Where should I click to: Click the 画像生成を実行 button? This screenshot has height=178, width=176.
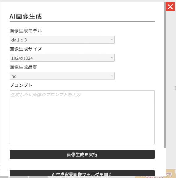pos(82,155)
